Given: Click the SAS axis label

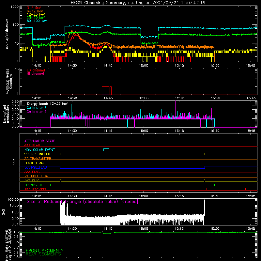Looking at the screenshot, I should [3, 212].
